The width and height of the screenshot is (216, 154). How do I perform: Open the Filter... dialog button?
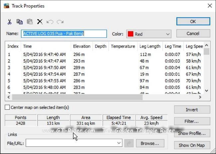[192, 122]
